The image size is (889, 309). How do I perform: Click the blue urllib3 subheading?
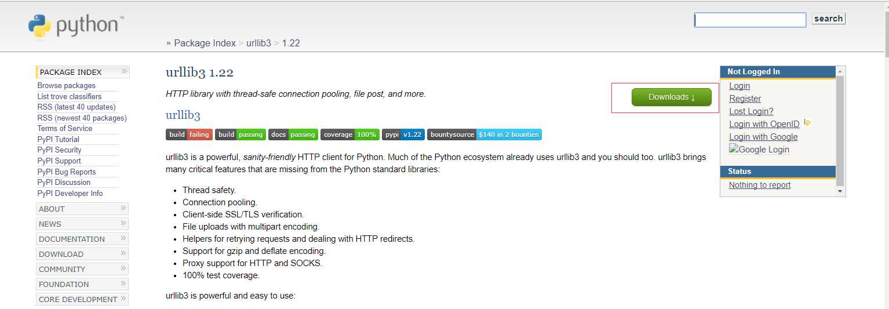(x=183, y=115)
